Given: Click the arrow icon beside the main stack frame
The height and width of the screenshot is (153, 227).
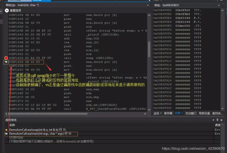Looking at the screenshot, I should [x=7, y=133].
